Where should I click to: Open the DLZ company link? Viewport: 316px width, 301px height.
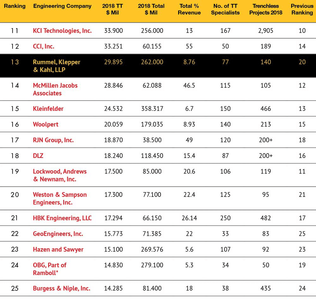38,156
